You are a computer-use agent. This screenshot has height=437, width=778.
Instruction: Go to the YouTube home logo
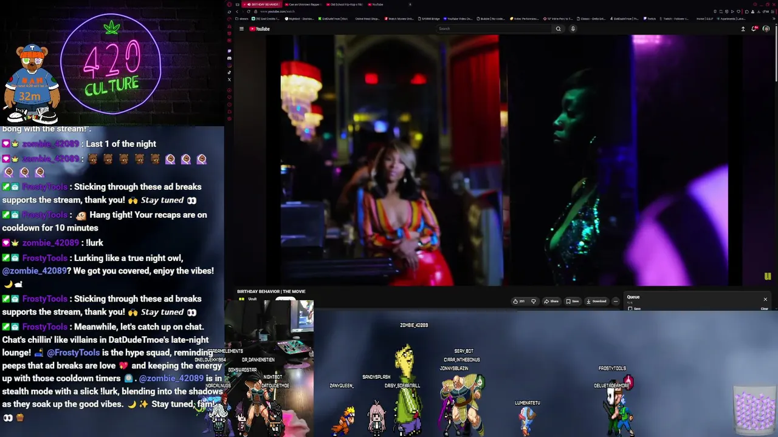click(x=260, y=29)
